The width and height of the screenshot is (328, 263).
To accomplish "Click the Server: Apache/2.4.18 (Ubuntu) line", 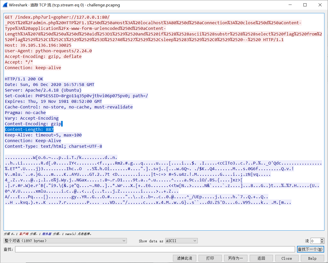I will click(43, 90).
